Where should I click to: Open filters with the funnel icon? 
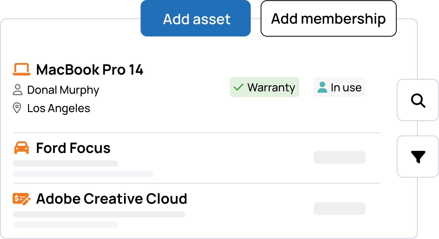coord(418,157)
